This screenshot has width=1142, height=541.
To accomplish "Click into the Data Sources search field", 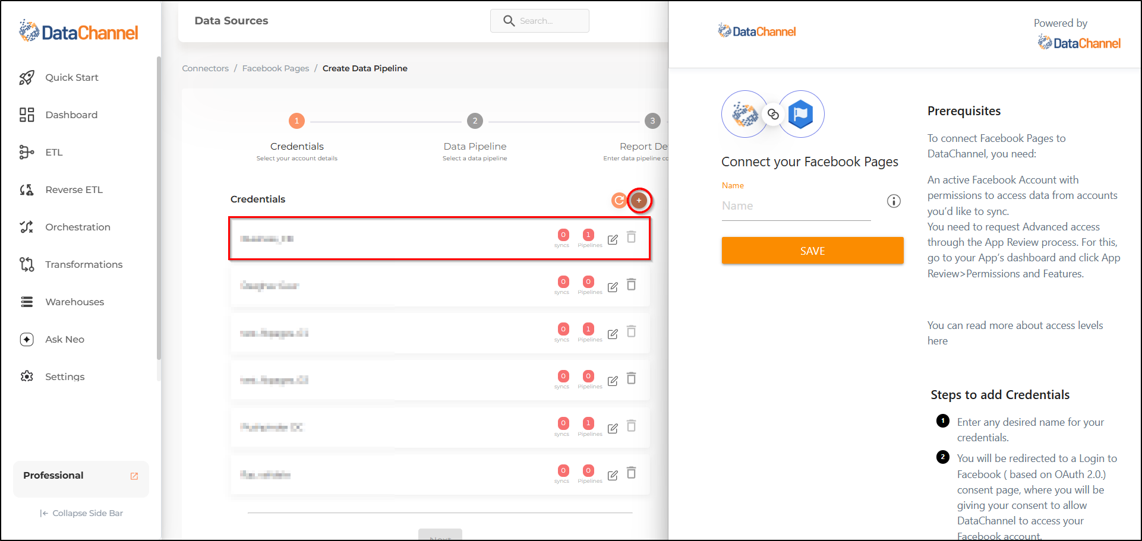I will (540, 21).
